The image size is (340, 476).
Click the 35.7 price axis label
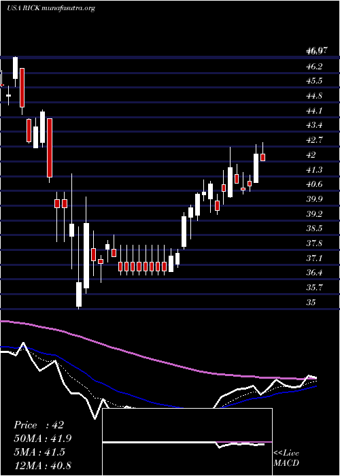(314, 288)
